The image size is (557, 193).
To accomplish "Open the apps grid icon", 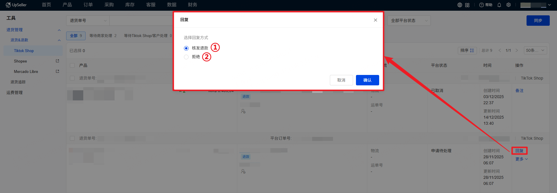I will 467,5.
